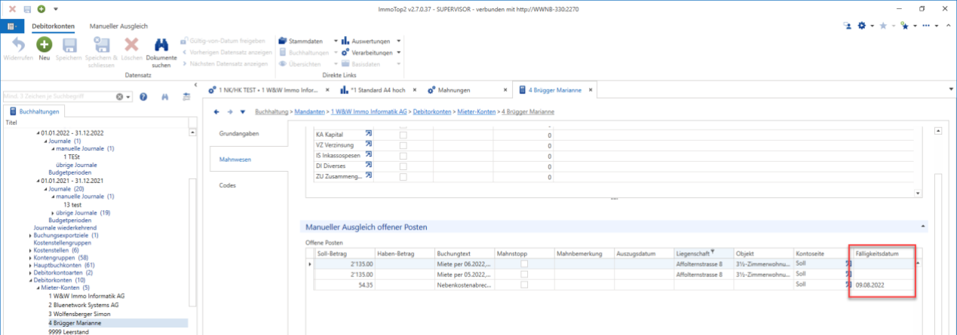Open Verarbeitungen direct link

[x=366, y=53]
